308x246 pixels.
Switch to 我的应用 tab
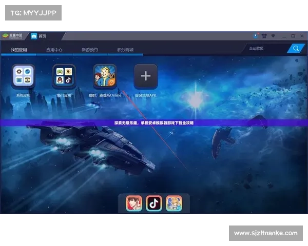pos(19,50)
